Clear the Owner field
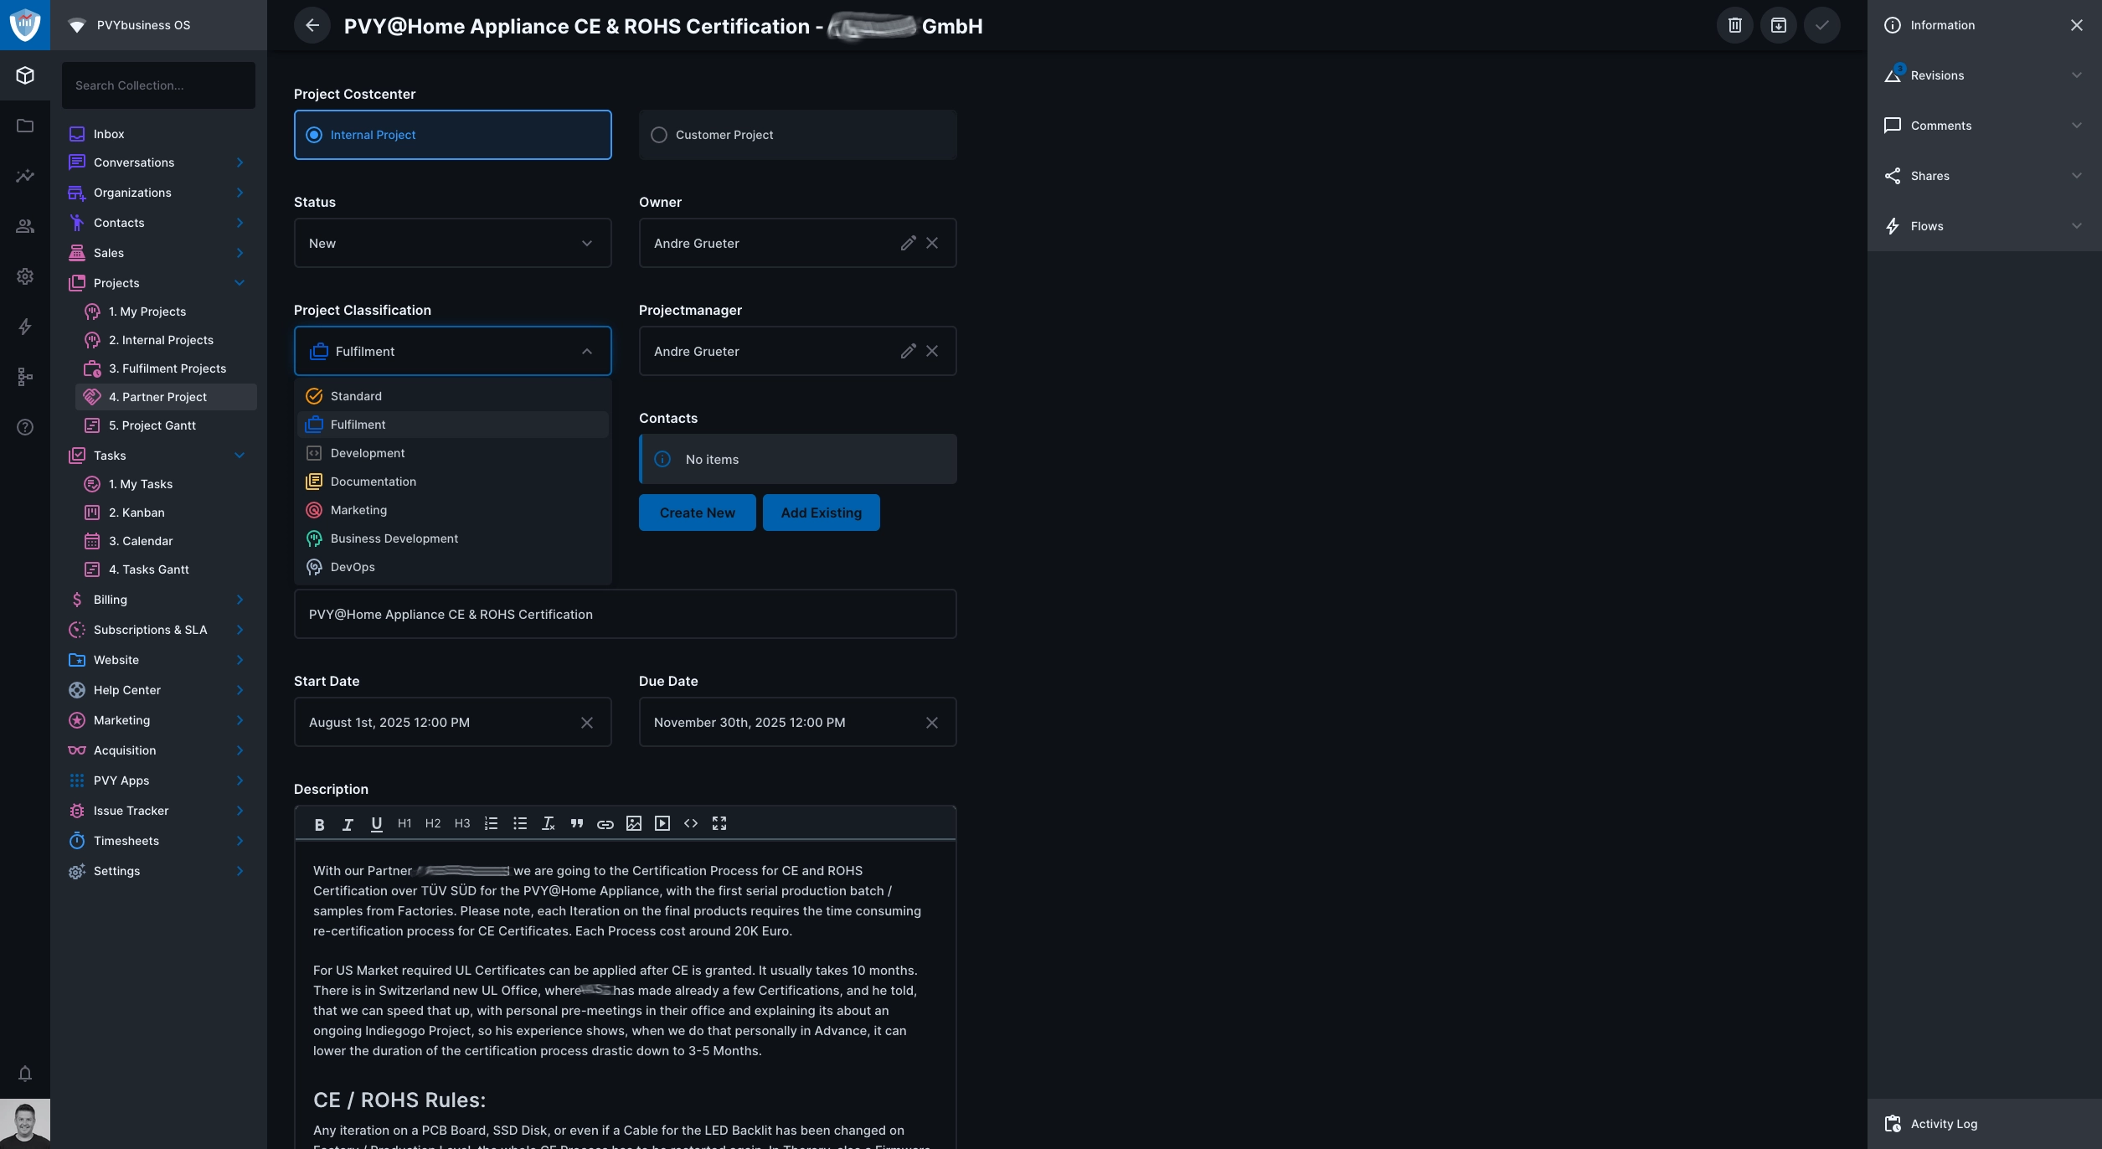 [x=932, y=243]
